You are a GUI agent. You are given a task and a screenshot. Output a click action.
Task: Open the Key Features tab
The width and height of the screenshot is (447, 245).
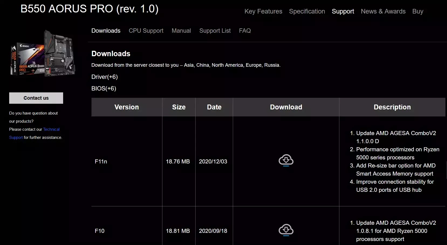pos(263,11)
